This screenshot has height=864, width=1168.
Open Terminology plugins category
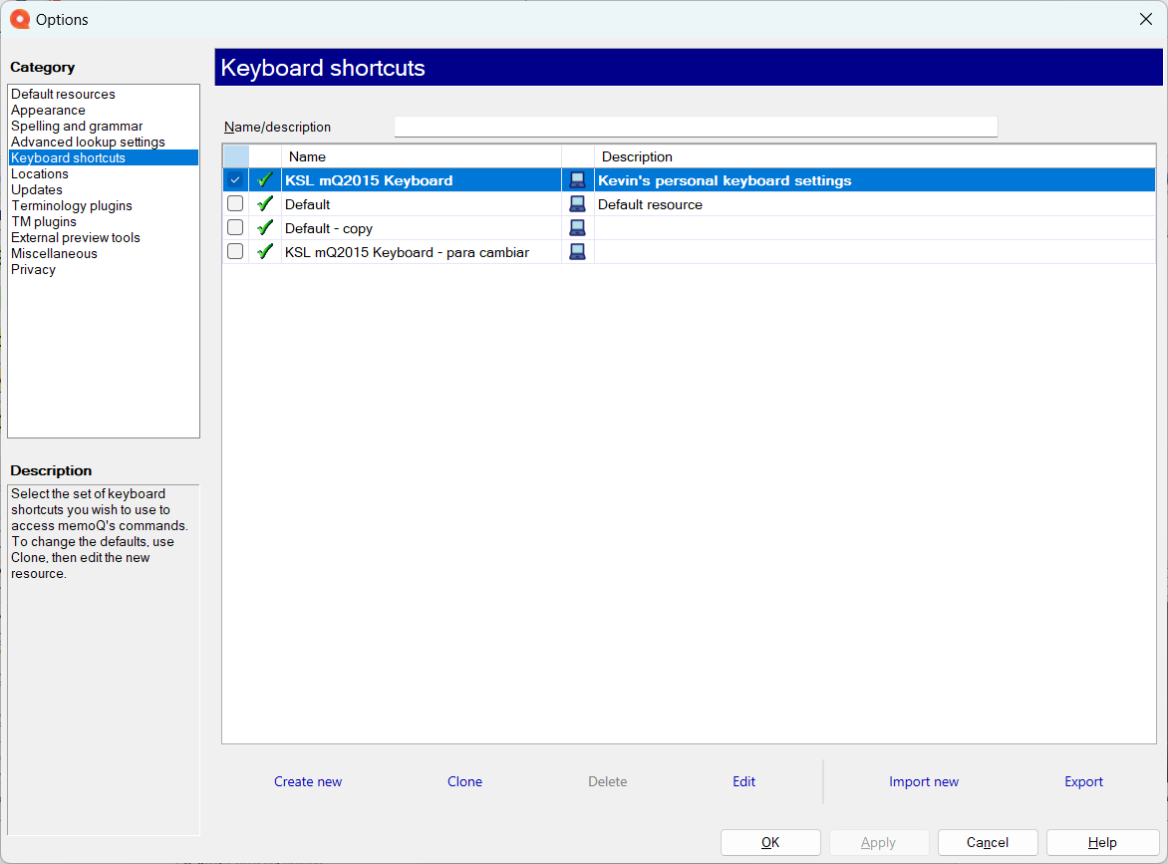[x=72, y=205]
